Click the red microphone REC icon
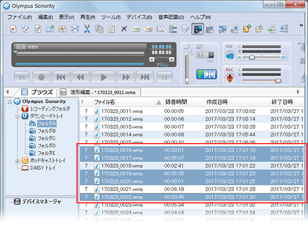 click(x=230, y=78)
